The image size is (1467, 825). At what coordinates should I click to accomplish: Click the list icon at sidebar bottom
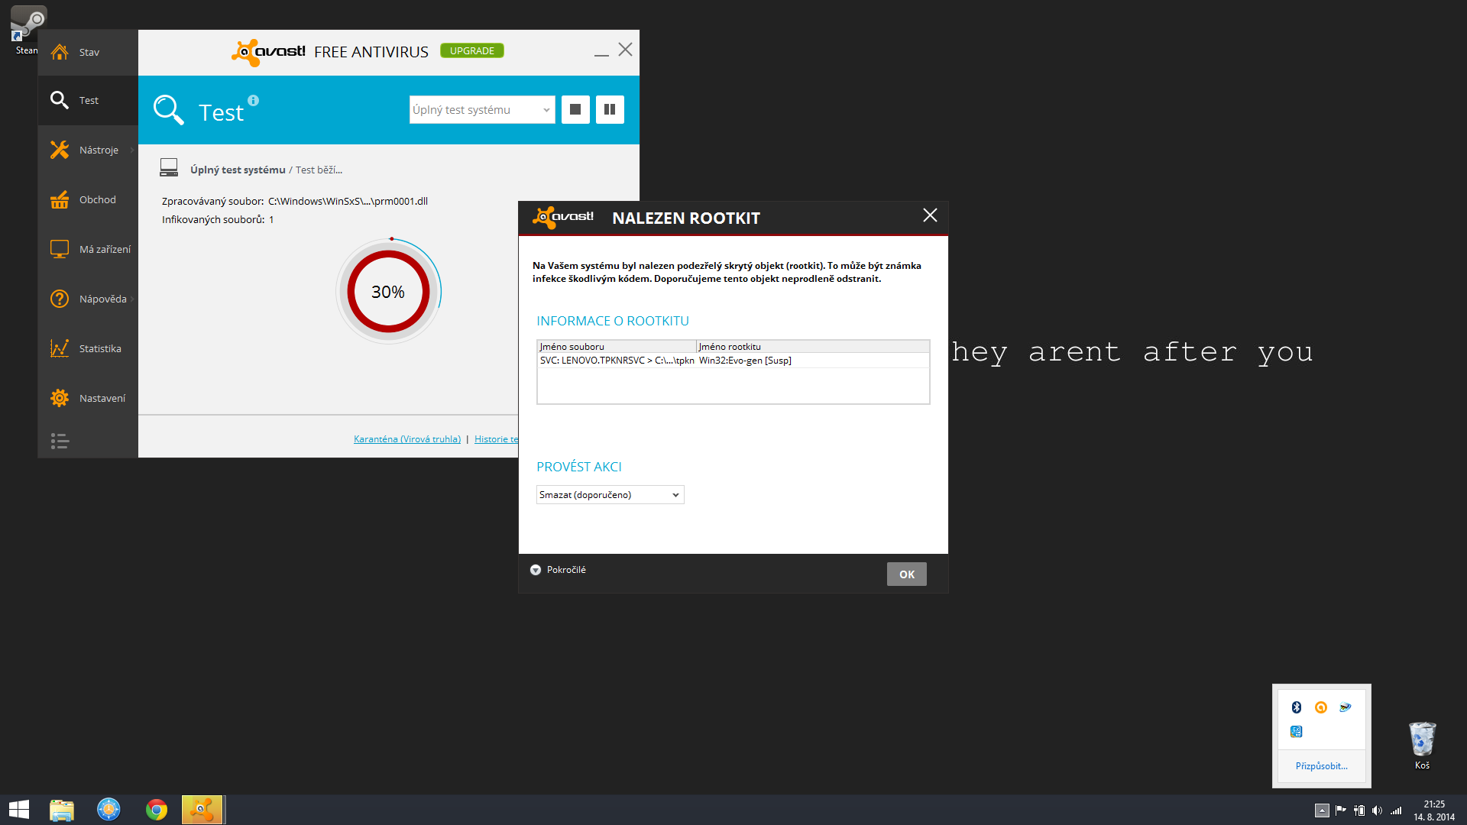click(x=60, y=441)
